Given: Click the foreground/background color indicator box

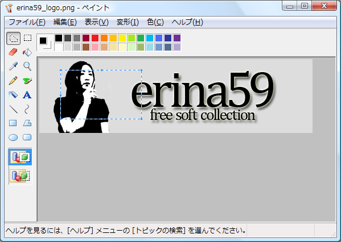Looking at the screenshot, I should click(x=45, y=43).
